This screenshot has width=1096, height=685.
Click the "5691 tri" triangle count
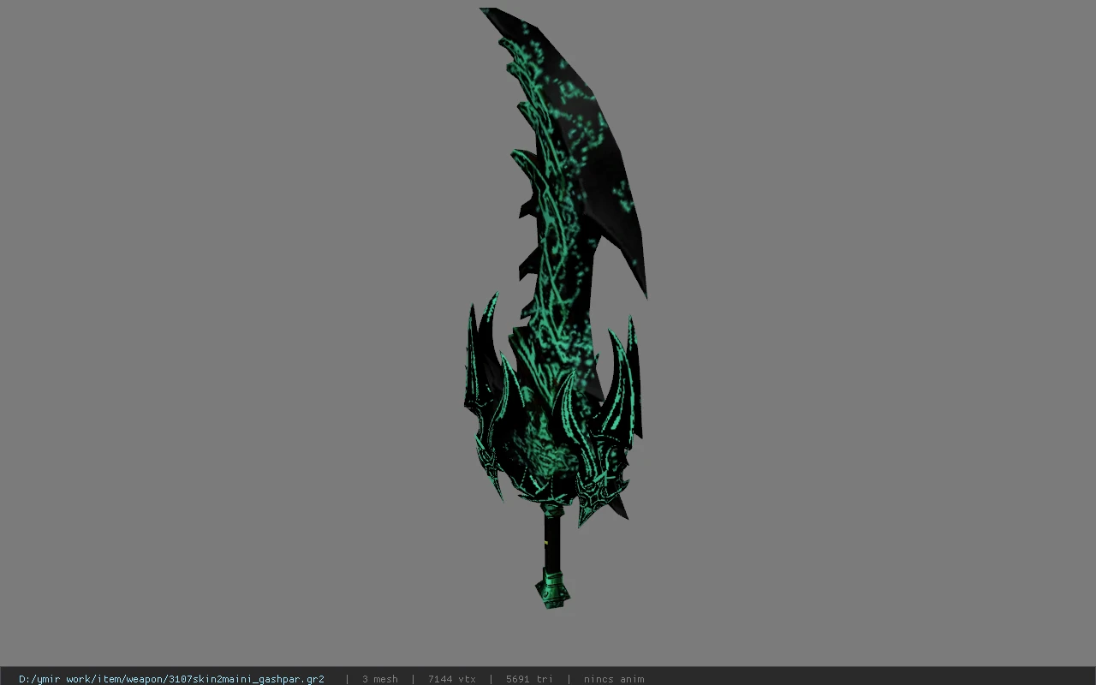click(x=529, y=679)
